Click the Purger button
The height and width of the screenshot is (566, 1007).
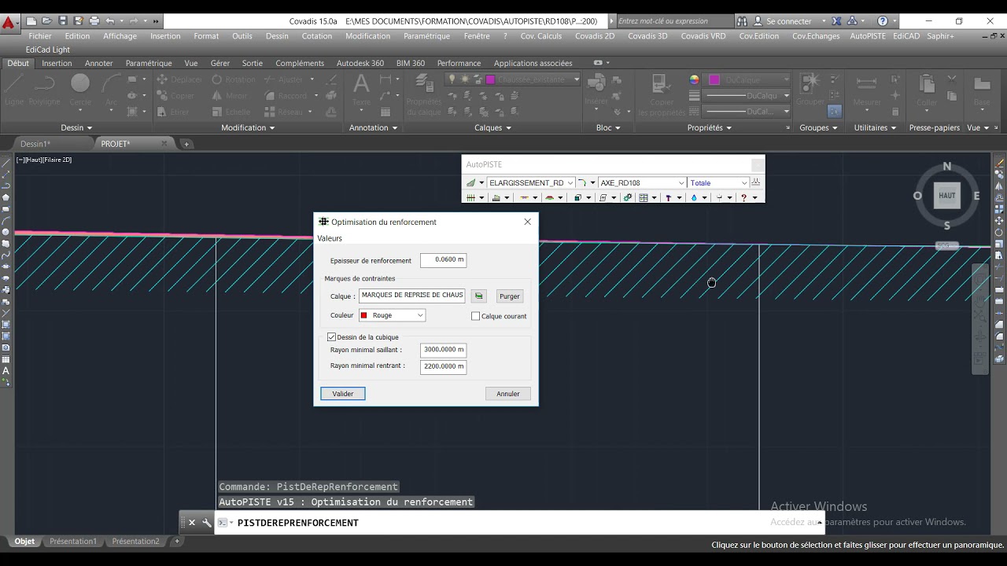click(510, 296)
